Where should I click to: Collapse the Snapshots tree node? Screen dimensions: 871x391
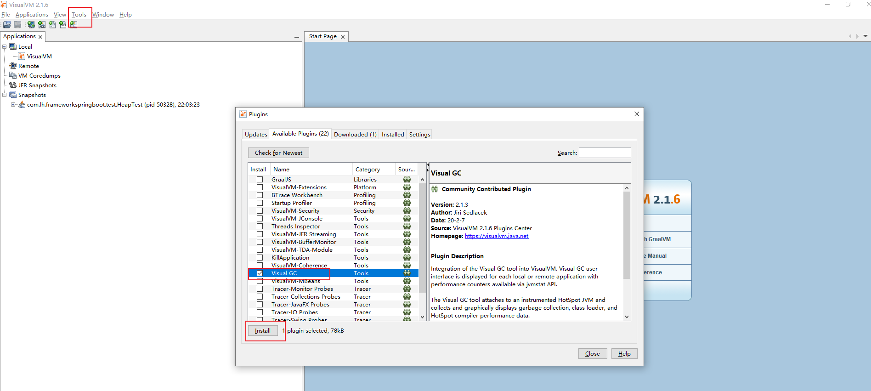point(5,95)
